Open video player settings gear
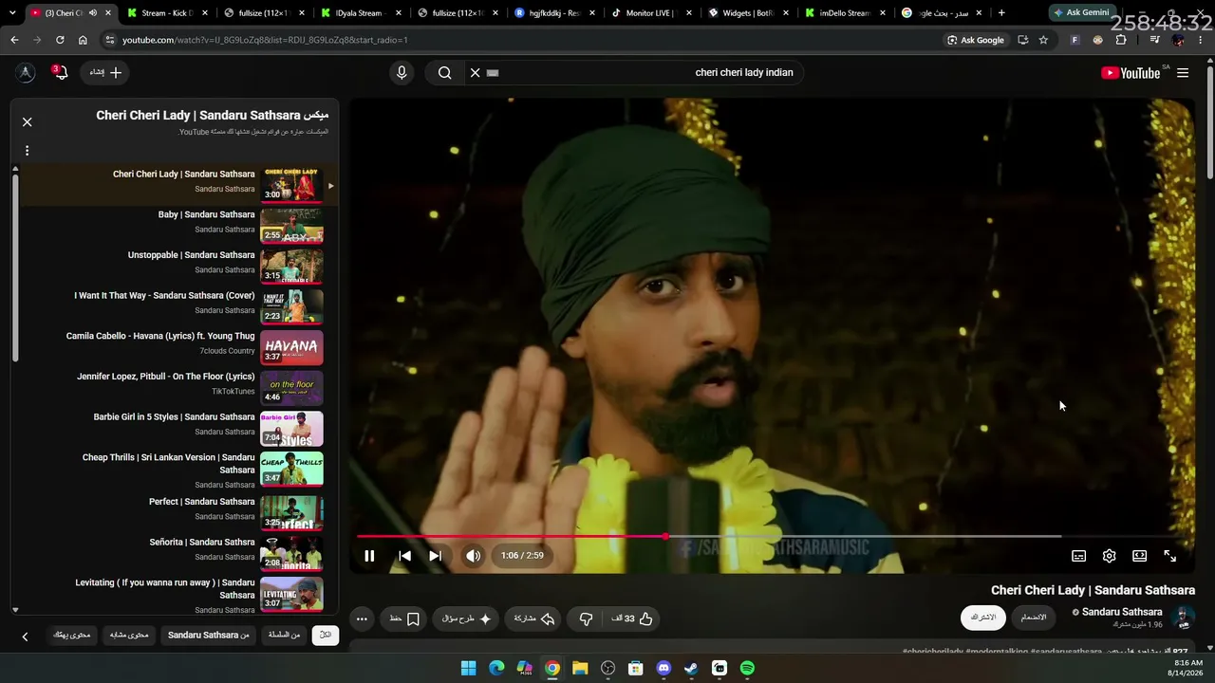This screenshot has height=683, width=1215. click(x=1109, y=556)
